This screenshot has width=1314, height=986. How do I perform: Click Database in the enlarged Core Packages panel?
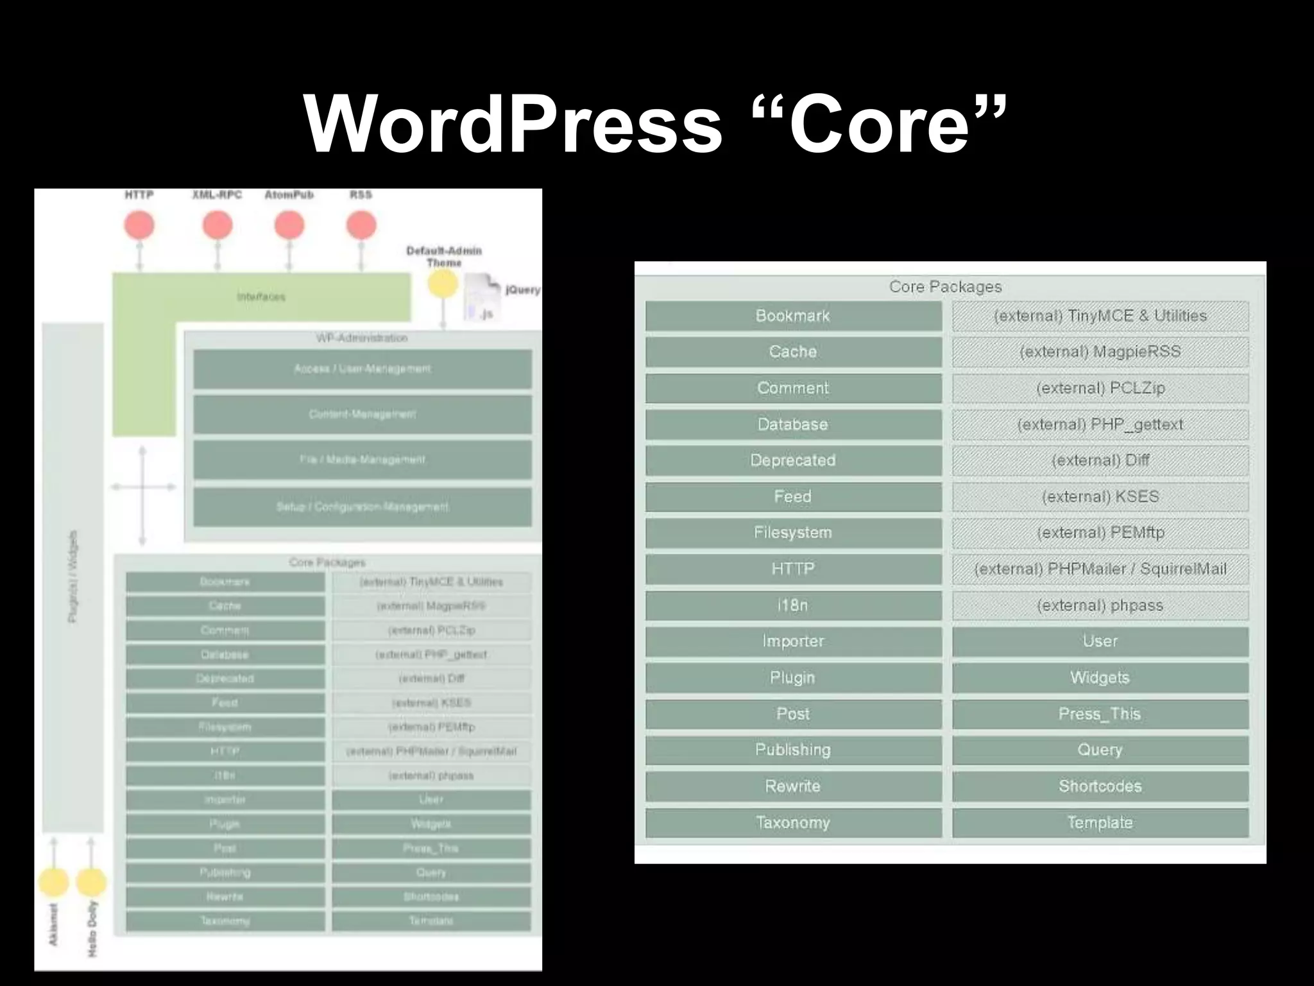pos(794,424)
